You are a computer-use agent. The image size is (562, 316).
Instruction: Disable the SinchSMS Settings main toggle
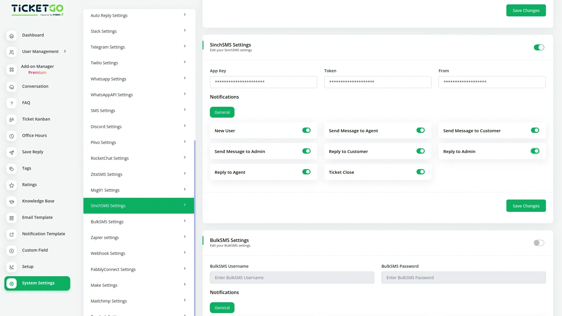click(x=539, y=47)
